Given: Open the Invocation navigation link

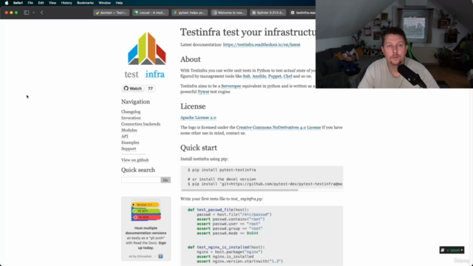Looking at the screenshot, I should click(x=131, y=118).
